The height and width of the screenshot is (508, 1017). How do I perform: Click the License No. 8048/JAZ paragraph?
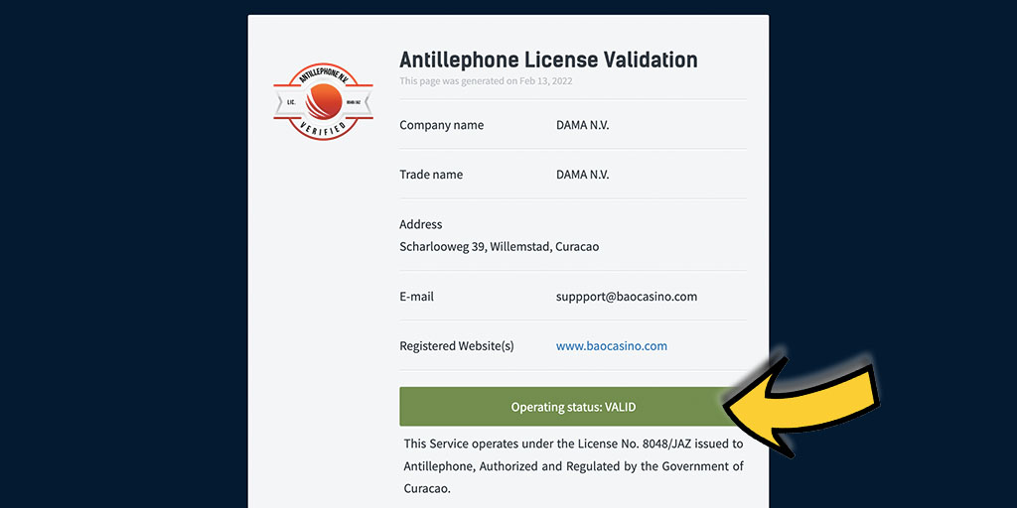(x=573, y=466)
